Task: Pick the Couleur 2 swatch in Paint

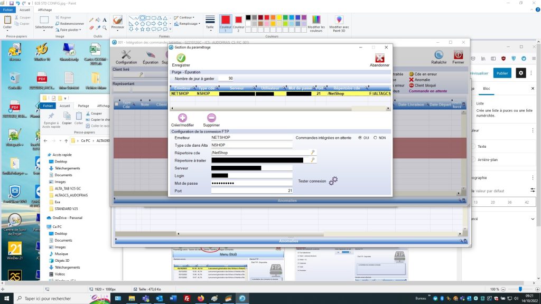Action: (x=238, y=22)
